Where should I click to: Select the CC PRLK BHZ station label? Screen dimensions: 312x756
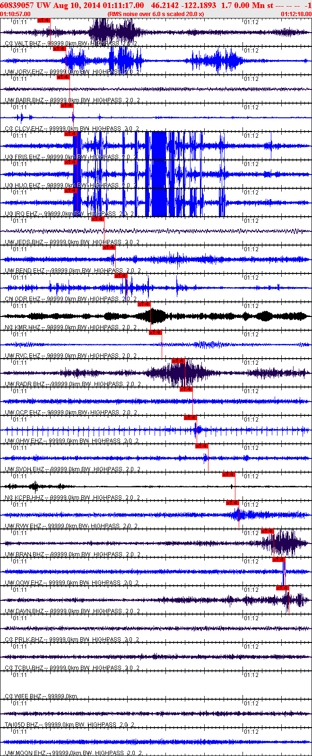(x=24, y=640)
